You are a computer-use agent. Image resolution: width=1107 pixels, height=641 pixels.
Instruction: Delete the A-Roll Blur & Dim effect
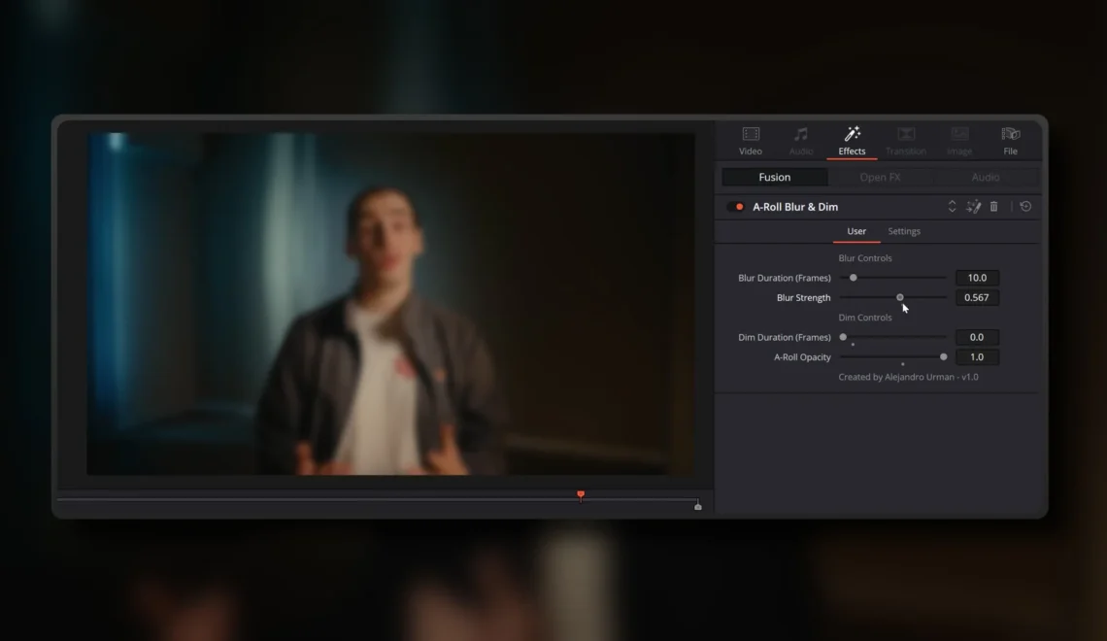click(993, 206)
